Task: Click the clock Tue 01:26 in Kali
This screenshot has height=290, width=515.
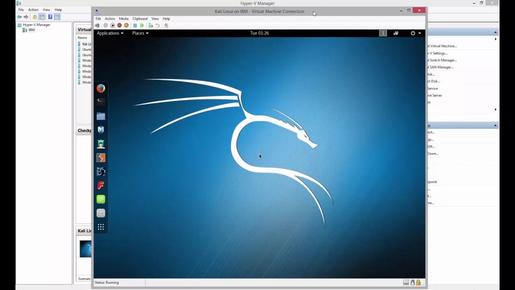Action: [x=260, y=33]
